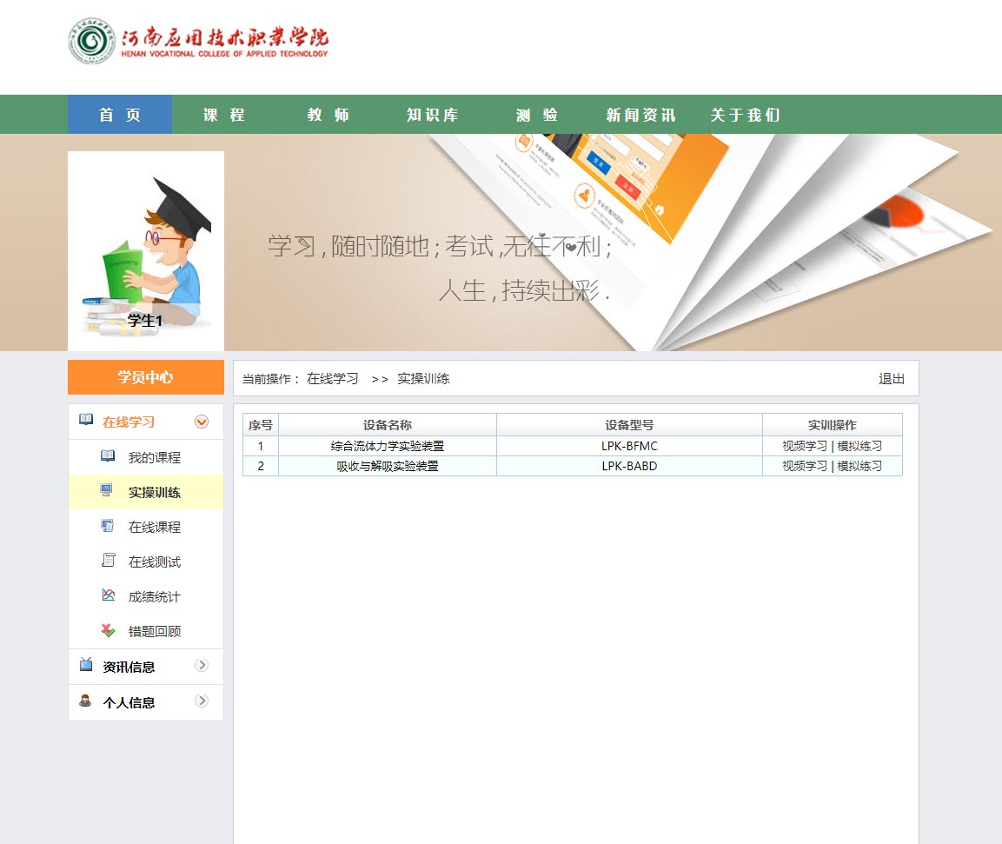Click the checkmark icon beside 错题回顾
Viewport: 1002px width, 844px height.
click(108, 630)
